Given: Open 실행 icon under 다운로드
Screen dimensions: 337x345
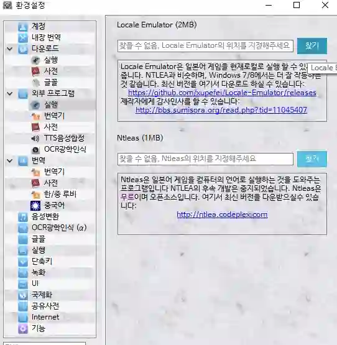Looking at the screenshot, I should pyautogui.click(x=35, y=60).
